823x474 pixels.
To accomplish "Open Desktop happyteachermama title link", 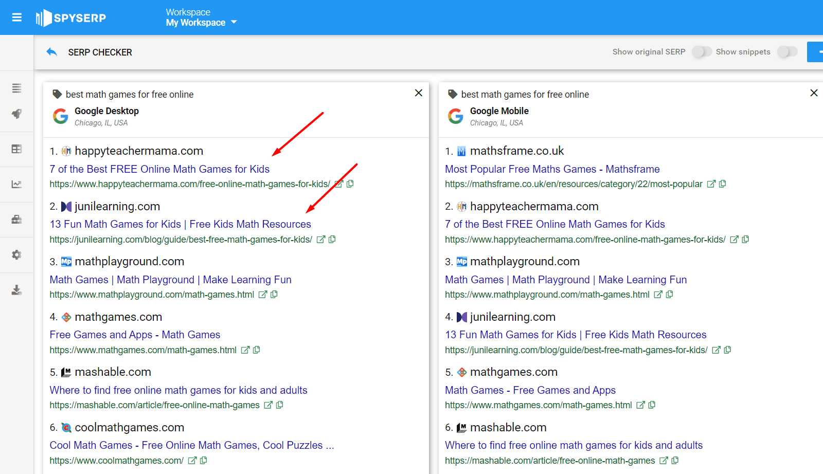I will coord(159,169).
